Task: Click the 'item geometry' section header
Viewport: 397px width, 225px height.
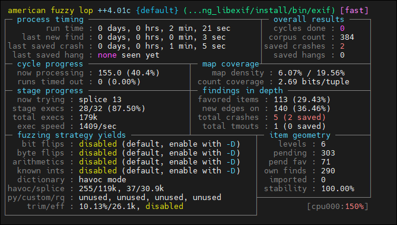Action: click(300, 135)
